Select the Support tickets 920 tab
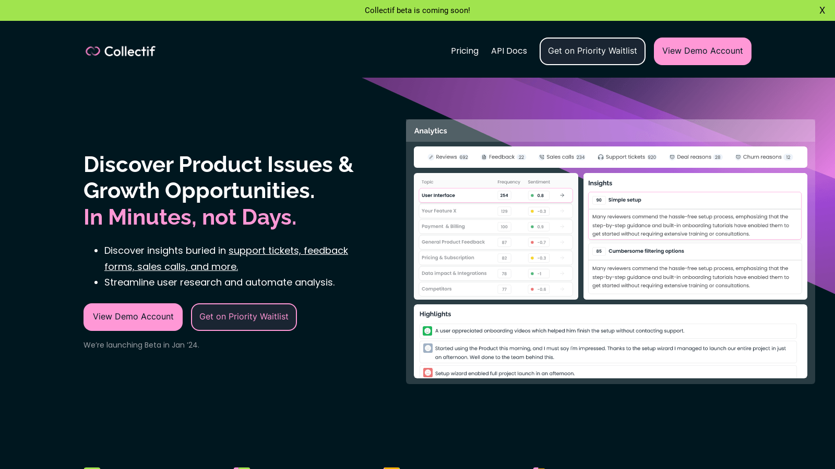This screenshot has height=469, width=835. (627, 157)
